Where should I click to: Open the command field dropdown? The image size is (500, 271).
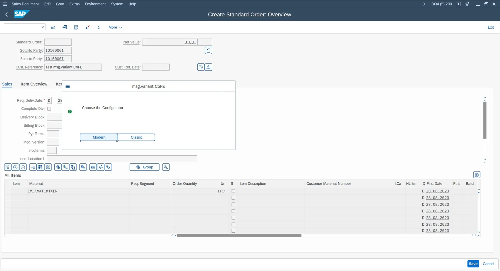(x=42, y=27)
